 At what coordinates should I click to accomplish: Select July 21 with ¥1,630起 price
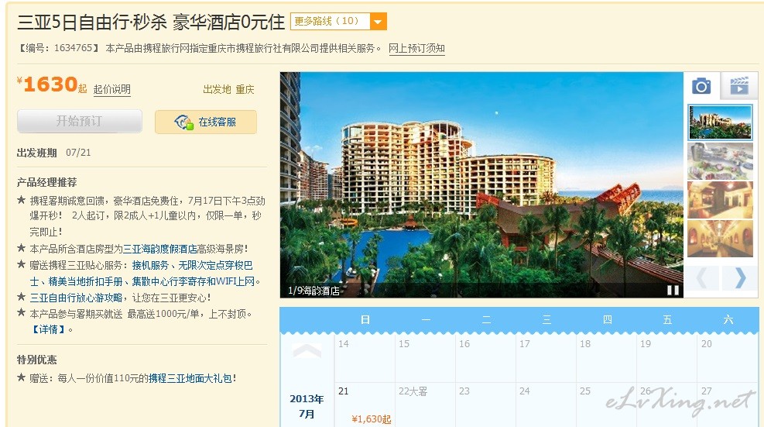coord(365,405)
